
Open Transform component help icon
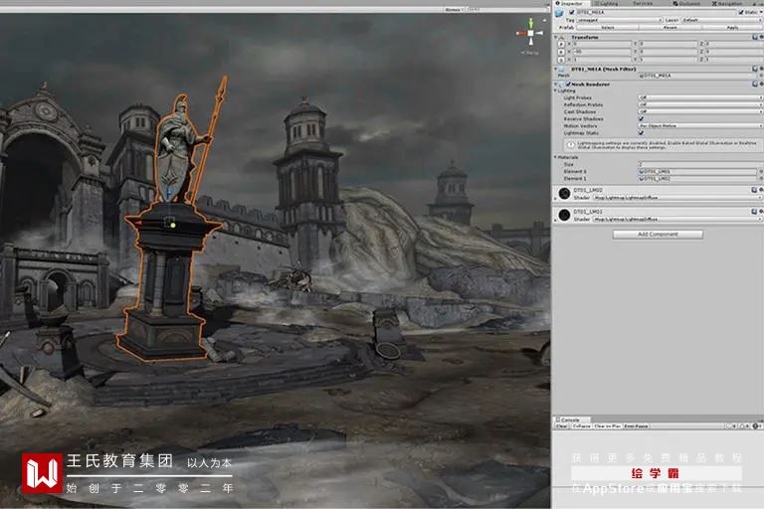coord(755,37)
